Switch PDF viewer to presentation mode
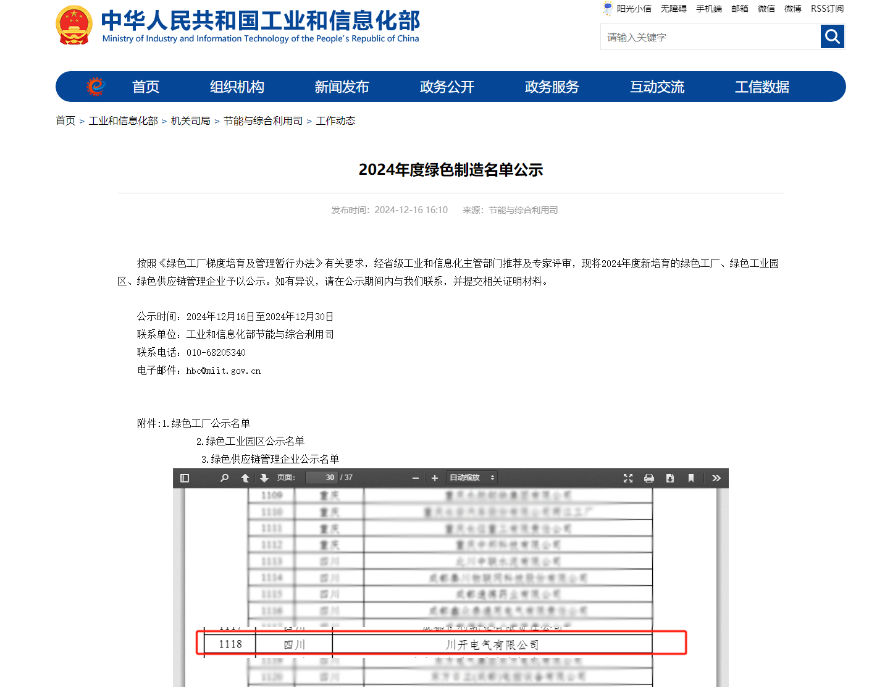Image resolution: width=877 pixels, height=687 pixels. click(x=628, y=478)
